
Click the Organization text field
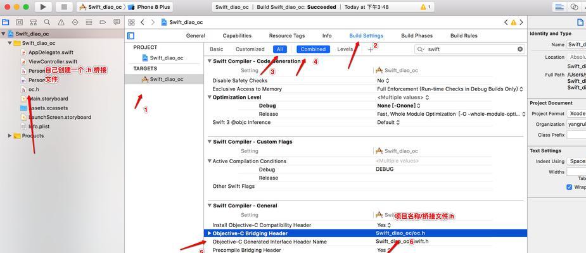click(x=576, y=124)
